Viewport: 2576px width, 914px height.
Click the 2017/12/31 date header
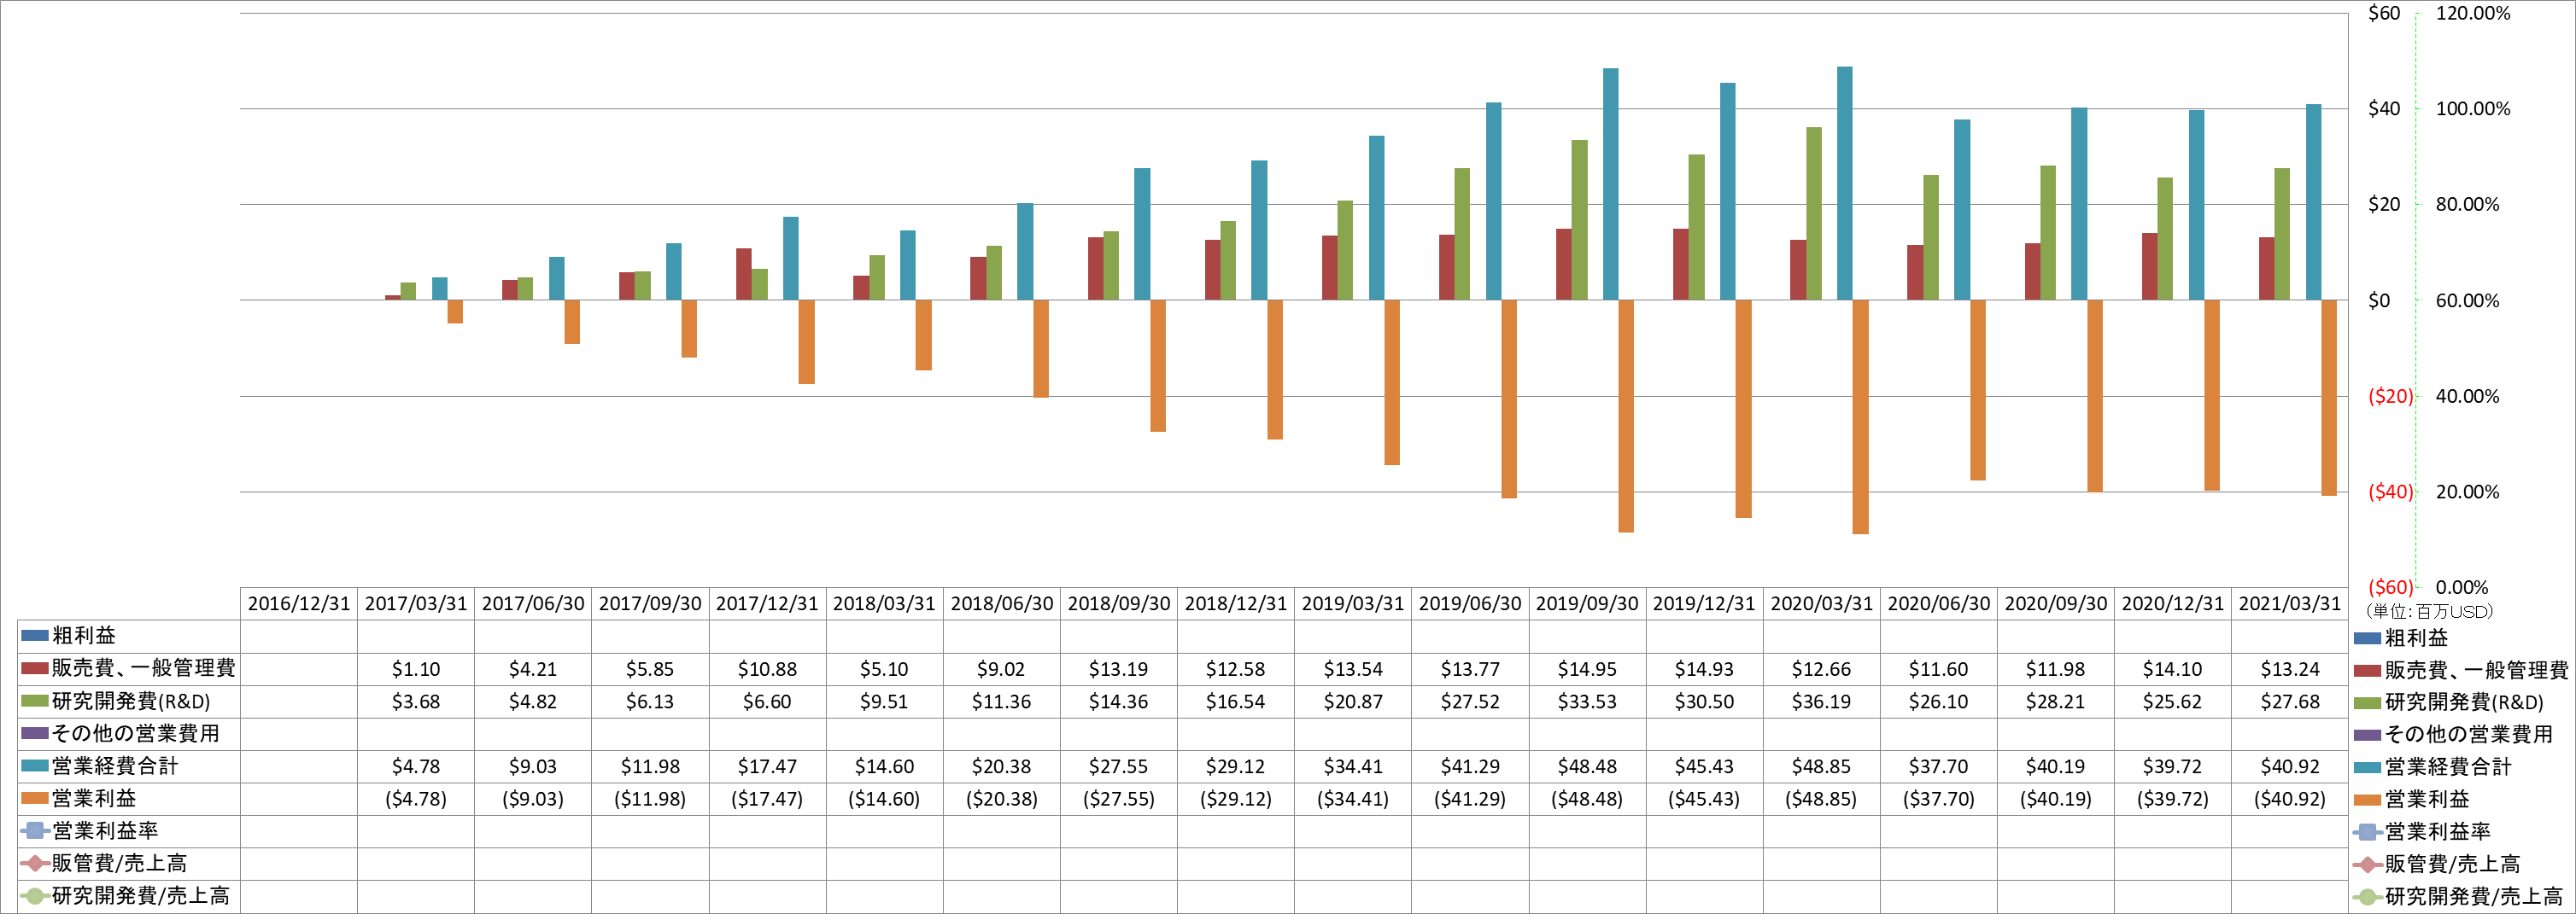tap(767, 603)
